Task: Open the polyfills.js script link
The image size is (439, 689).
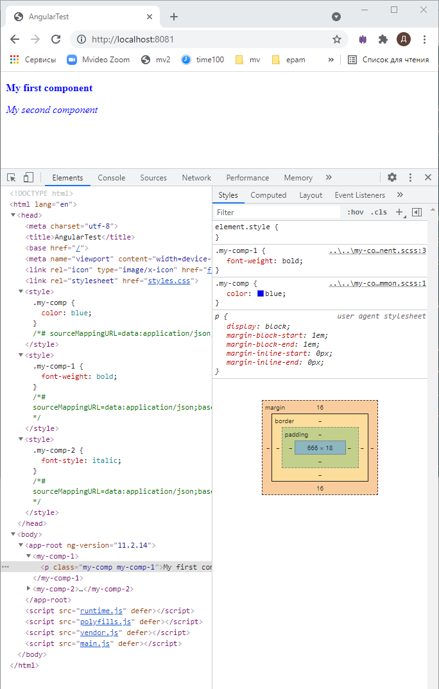Action: (106, 622)
